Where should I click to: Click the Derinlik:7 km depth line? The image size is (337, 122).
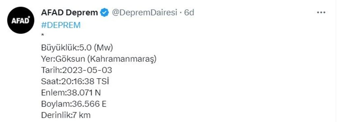(66, 115)
